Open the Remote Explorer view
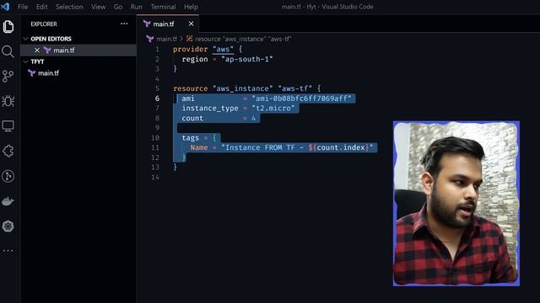This screenshot has width=540, height=303. coord(8,126)
